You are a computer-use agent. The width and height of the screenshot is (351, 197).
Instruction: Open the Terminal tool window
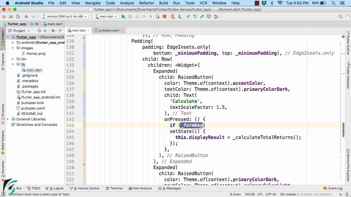click(x=114, y=188)
